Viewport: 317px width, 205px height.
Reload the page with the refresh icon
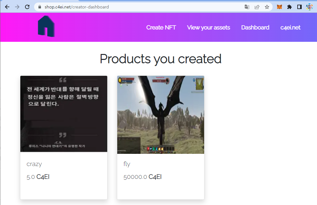tap(27, 7)
